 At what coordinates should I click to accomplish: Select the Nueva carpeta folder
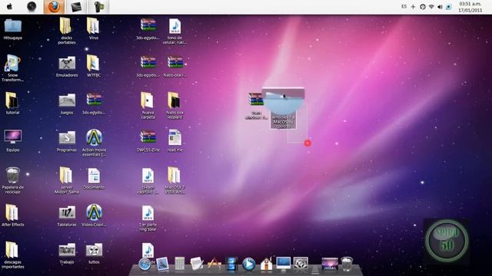point(148,106)
